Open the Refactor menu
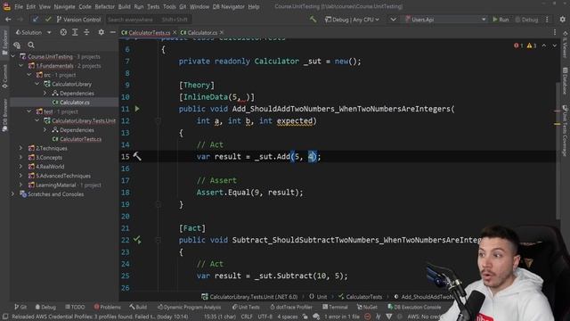 (x=105, y=6)
